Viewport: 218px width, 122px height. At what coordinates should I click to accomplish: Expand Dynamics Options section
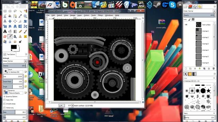(x=4, y=97)
